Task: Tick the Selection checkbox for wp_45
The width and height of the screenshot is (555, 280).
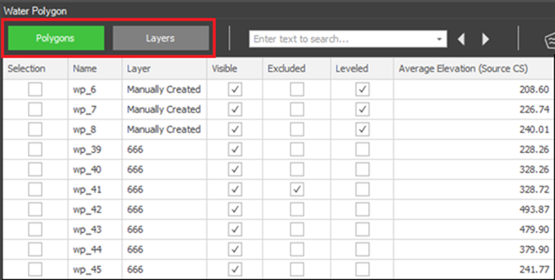Action: click(x=35, y=269)
